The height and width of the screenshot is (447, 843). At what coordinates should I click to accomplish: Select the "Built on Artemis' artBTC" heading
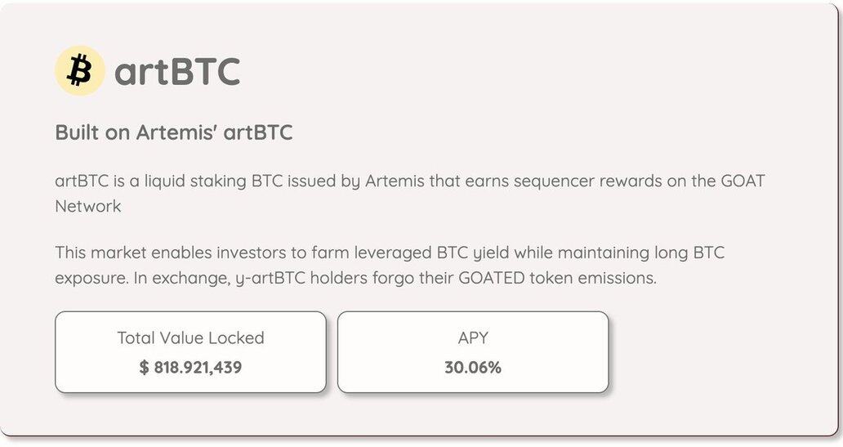click(173, 132)
